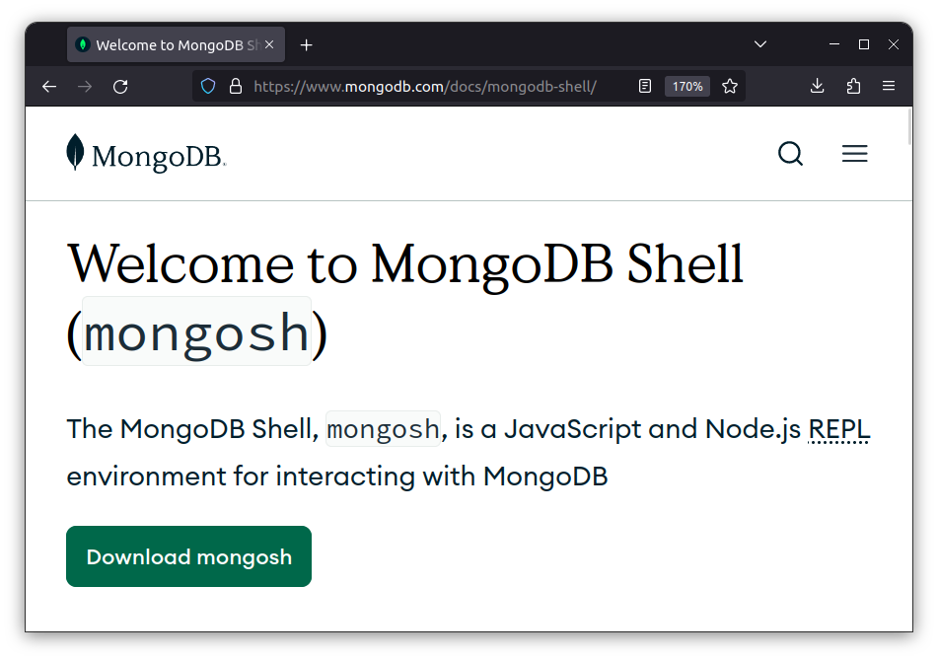The width and height of the screenshot is (938, 660).
Task: Open the hamburger navigation menu on page
Action: click(x=854, y=154)
